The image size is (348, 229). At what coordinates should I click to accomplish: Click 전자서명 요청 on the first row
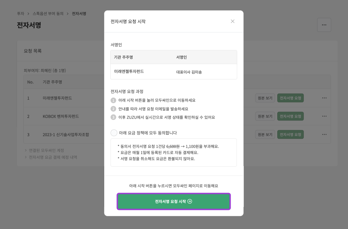click(x=290, y=98)
